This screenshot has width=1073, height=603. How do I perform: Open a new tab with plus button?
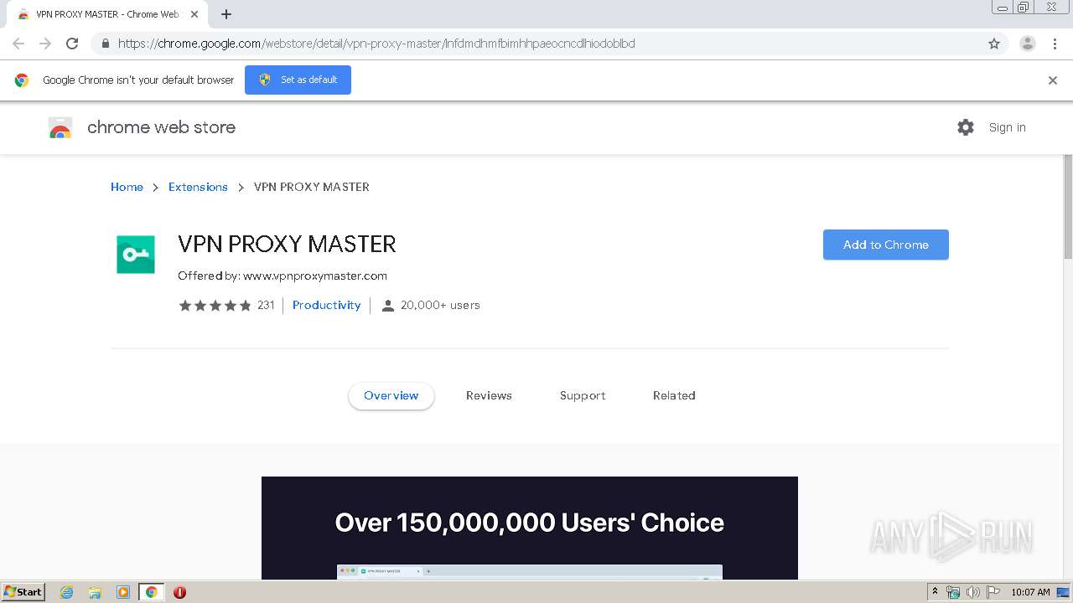(x=226, y=14)
